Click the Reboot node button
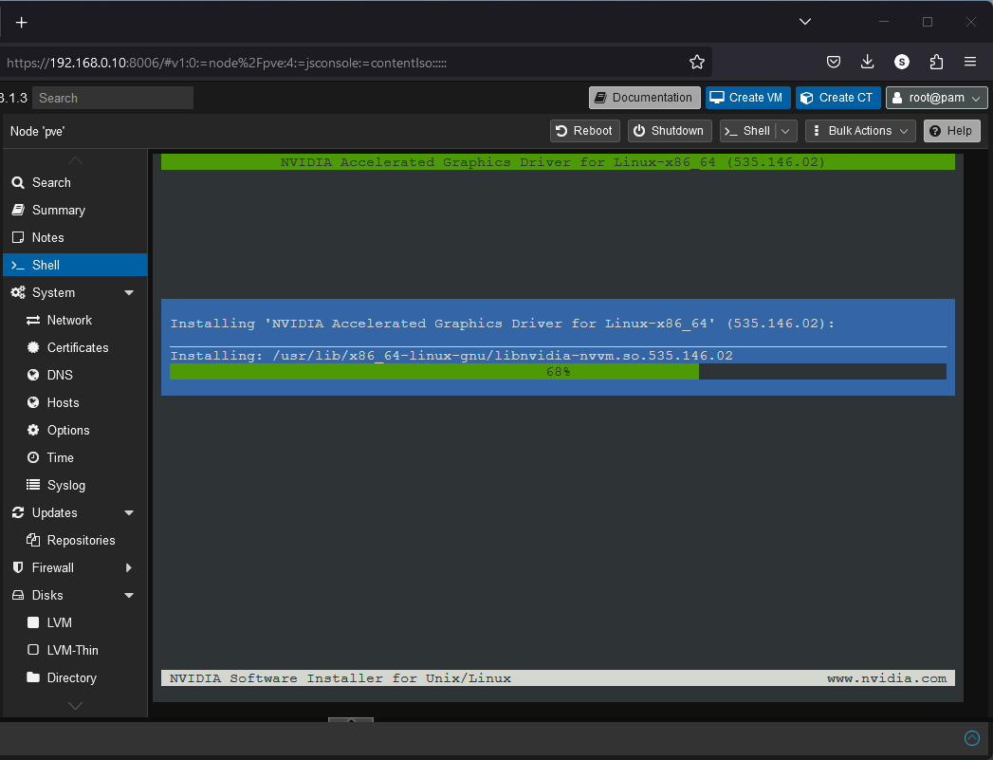The image size is (993, 760). pyautogui.click(x=584, y=131)
